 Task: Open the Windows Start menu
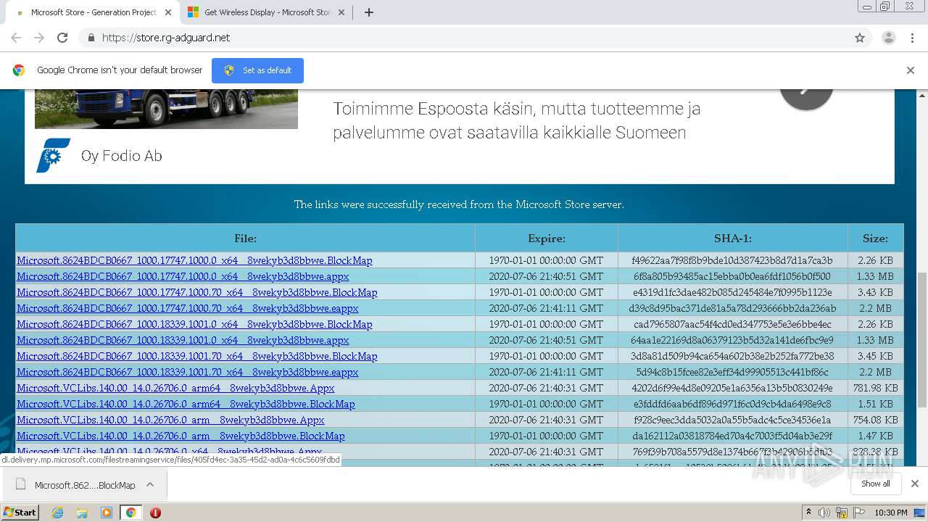(20, 512)
